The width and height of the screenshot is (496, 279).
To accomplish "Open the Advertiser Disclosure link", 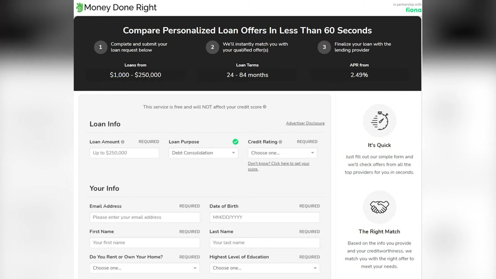I will [x=305, y=123].
